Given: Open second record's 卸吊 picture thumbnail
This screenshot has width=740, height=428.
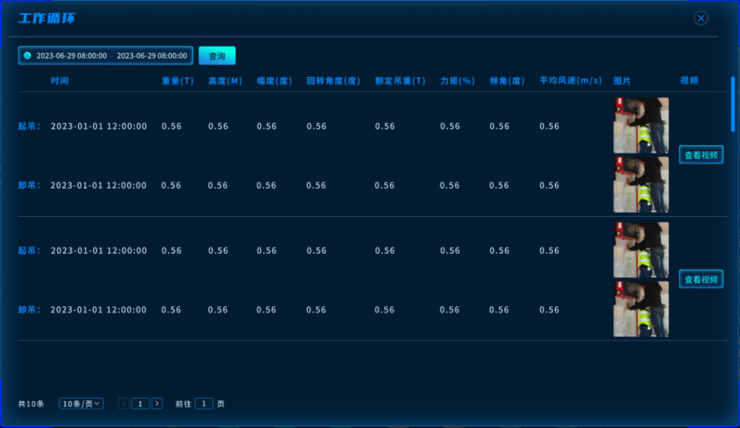Looking at the screenshot, I should click(x=641, y=309).
